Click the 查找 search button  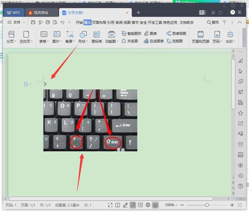pyautogui.click(x=213, y=22)
